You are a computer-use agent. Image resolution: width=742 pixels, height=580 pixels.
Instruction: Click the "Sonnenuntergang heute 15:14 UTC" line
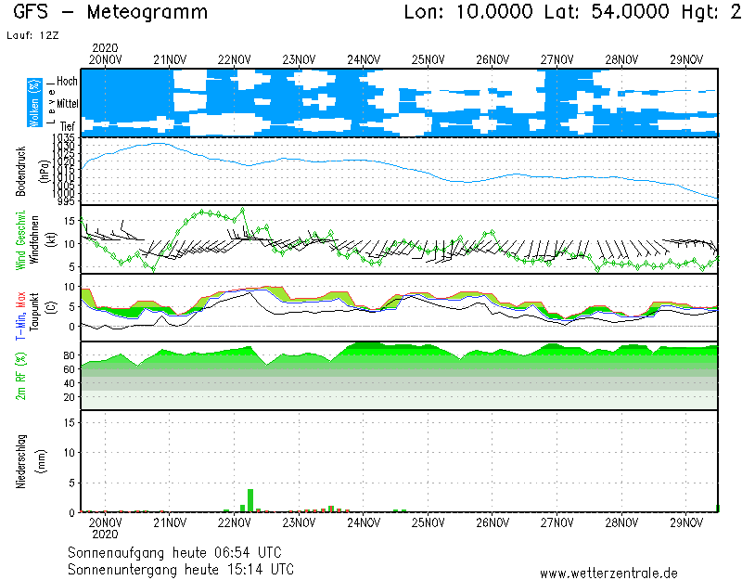tap(181, 569)
